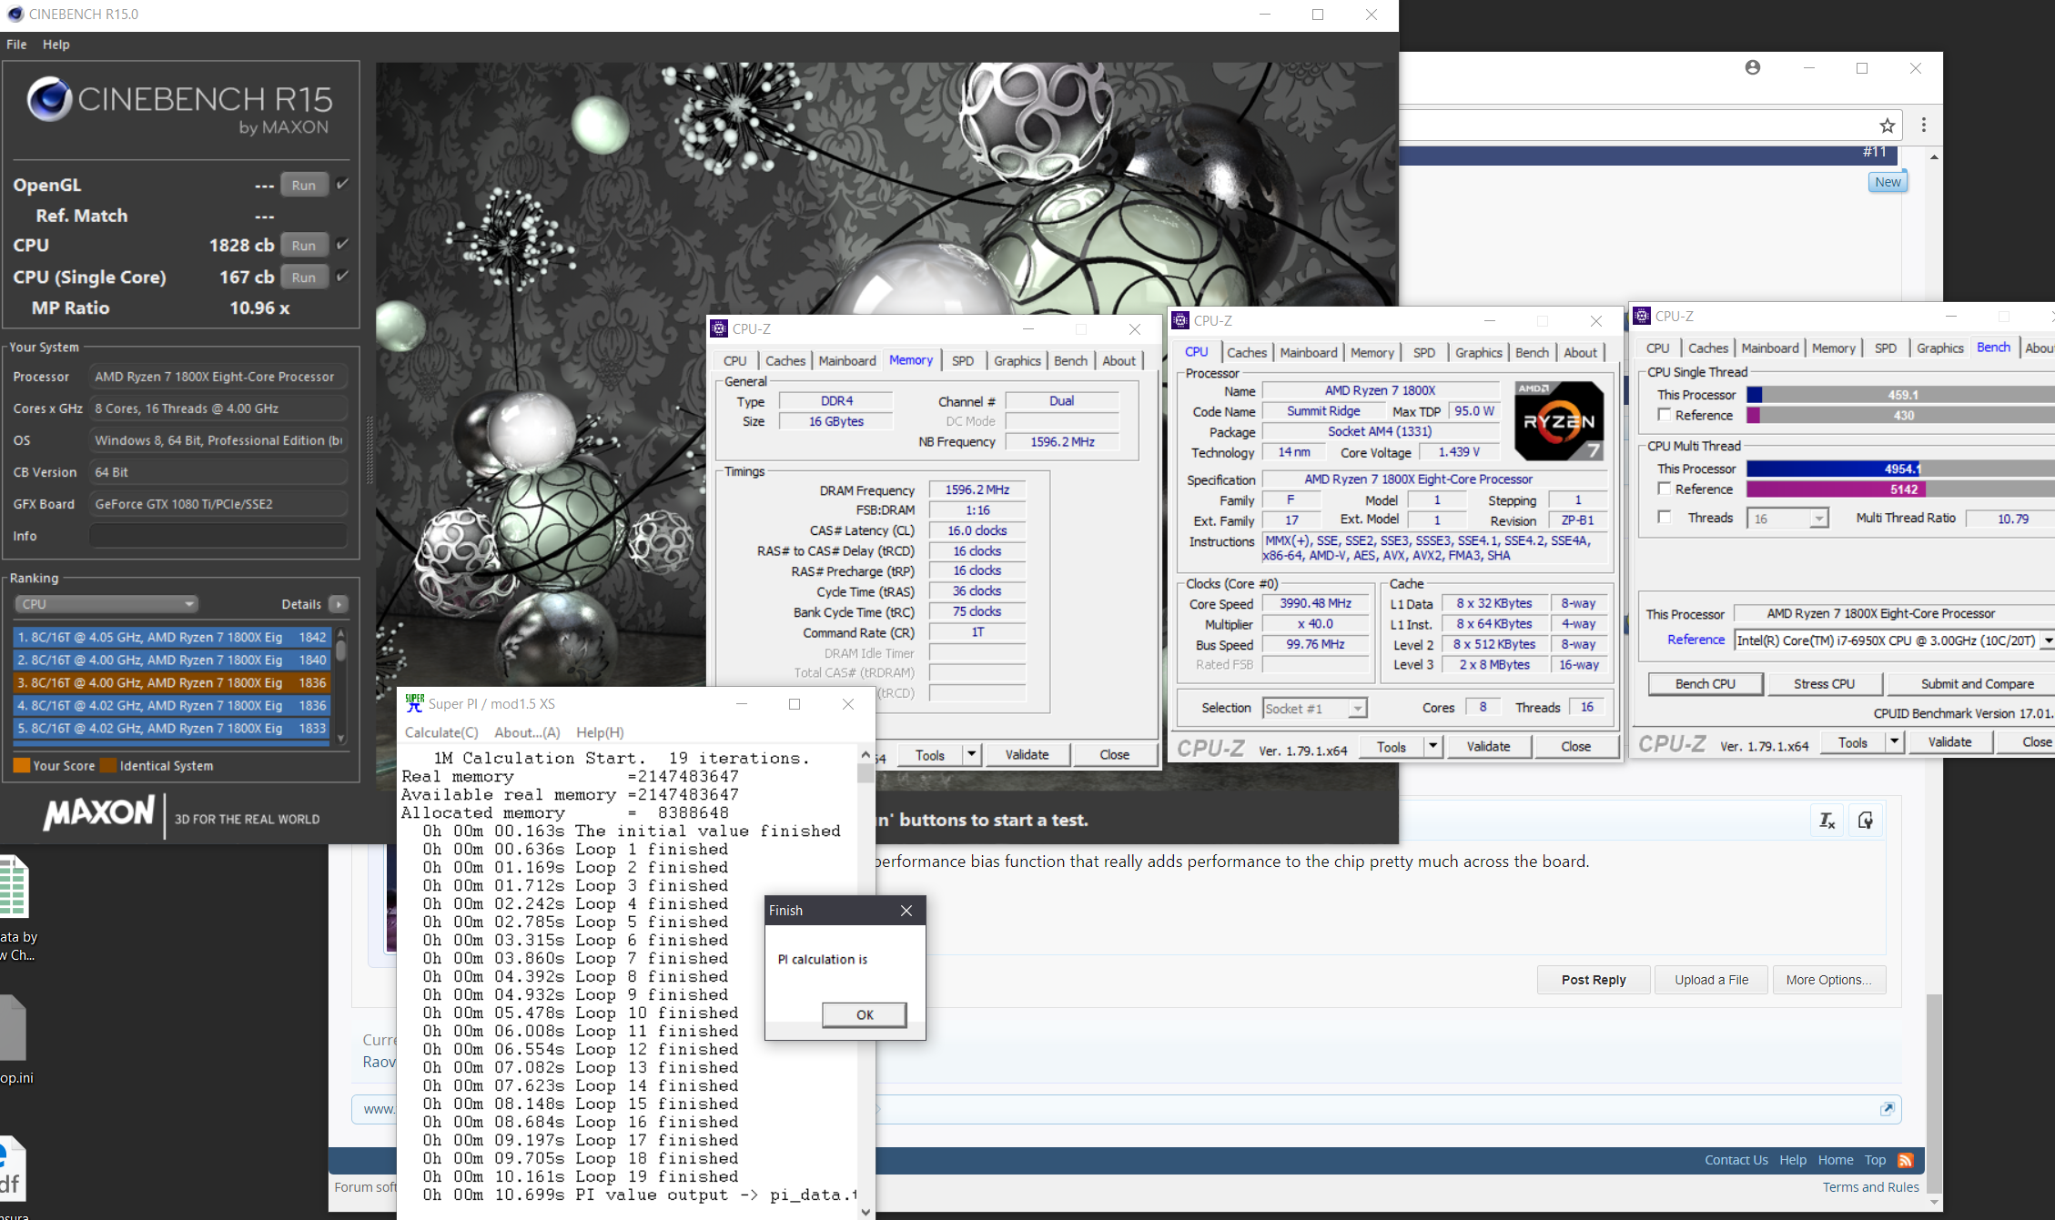Click Upload a File button
Screen dimensions: 2055x1220
coord(1711,980)
